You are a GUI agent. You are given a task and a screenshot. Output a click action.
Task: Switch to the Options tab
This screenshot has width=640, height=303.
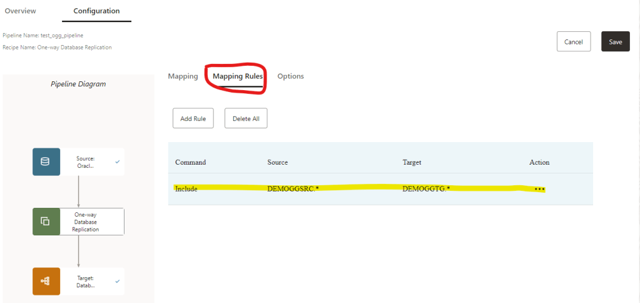pyautogui.click(x=290, y=76)
